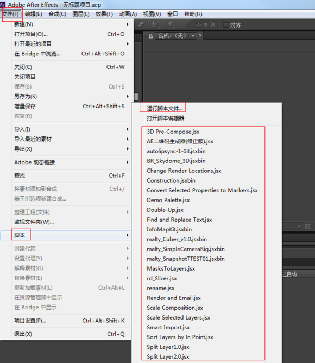
Task: Open the 文件(F) menu
Action: 10,14
